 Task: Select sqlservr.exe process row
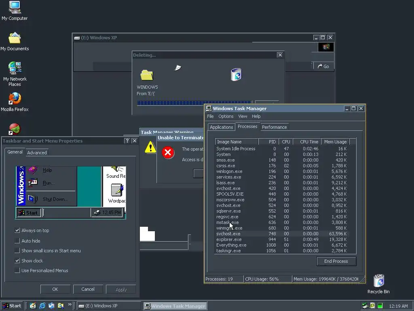coord(281,211)
